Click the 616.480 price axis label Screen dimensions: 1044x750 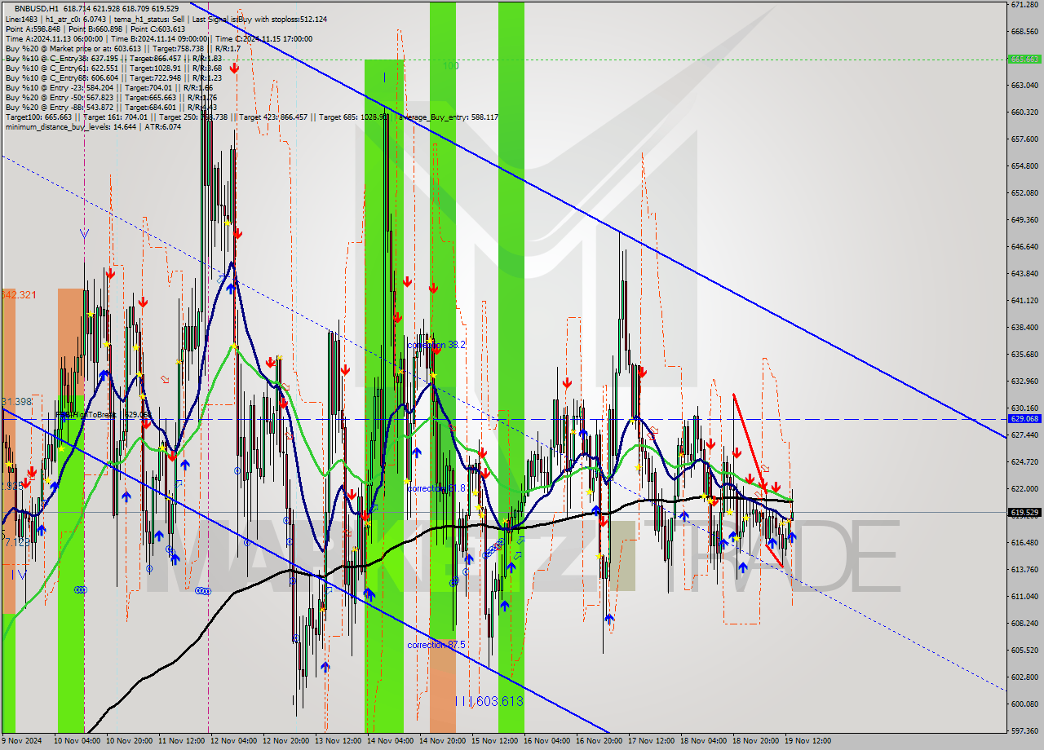(x=1024, y=543)
